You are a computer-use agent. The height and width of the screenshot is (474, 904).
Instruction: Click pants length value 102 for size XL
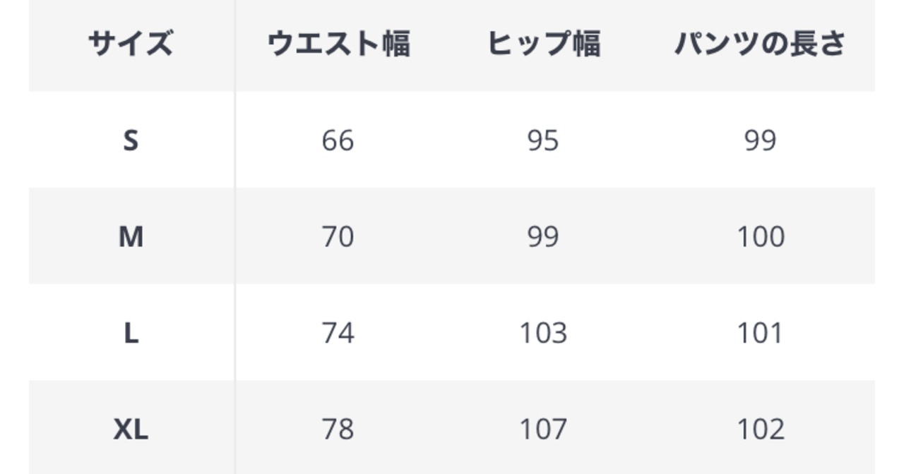point(760,429)
